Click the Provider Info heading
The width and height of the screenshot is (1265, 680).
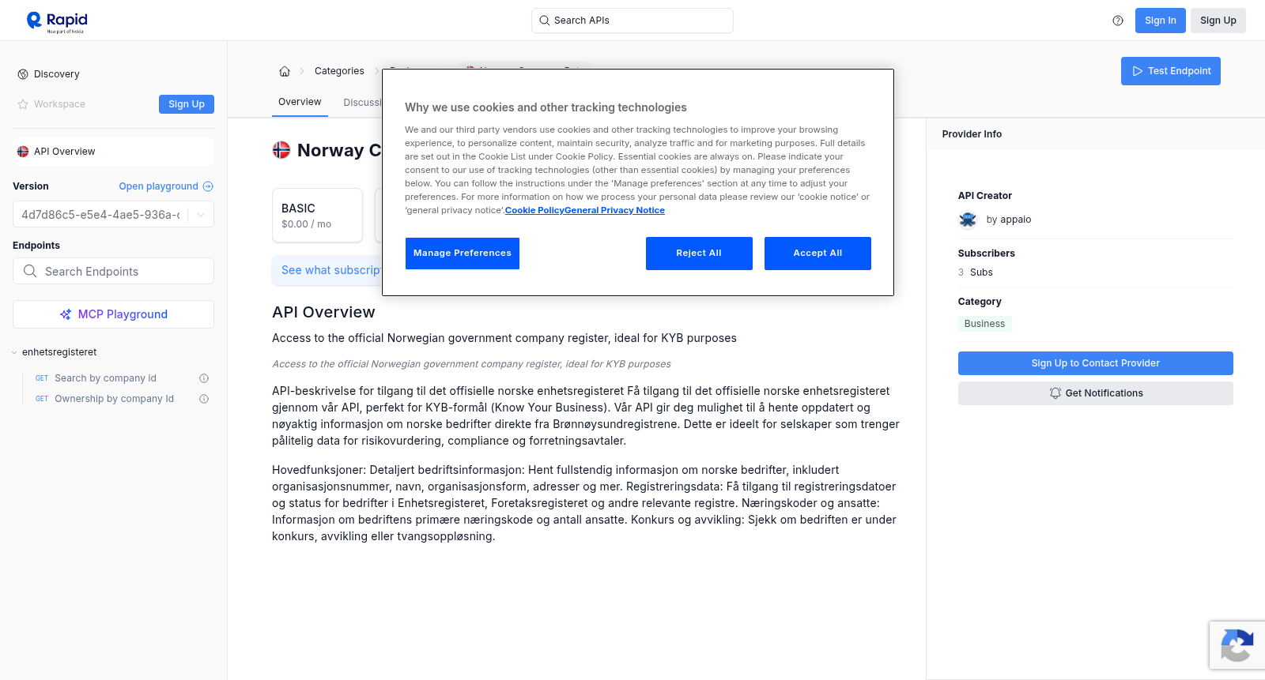[972, 134]
